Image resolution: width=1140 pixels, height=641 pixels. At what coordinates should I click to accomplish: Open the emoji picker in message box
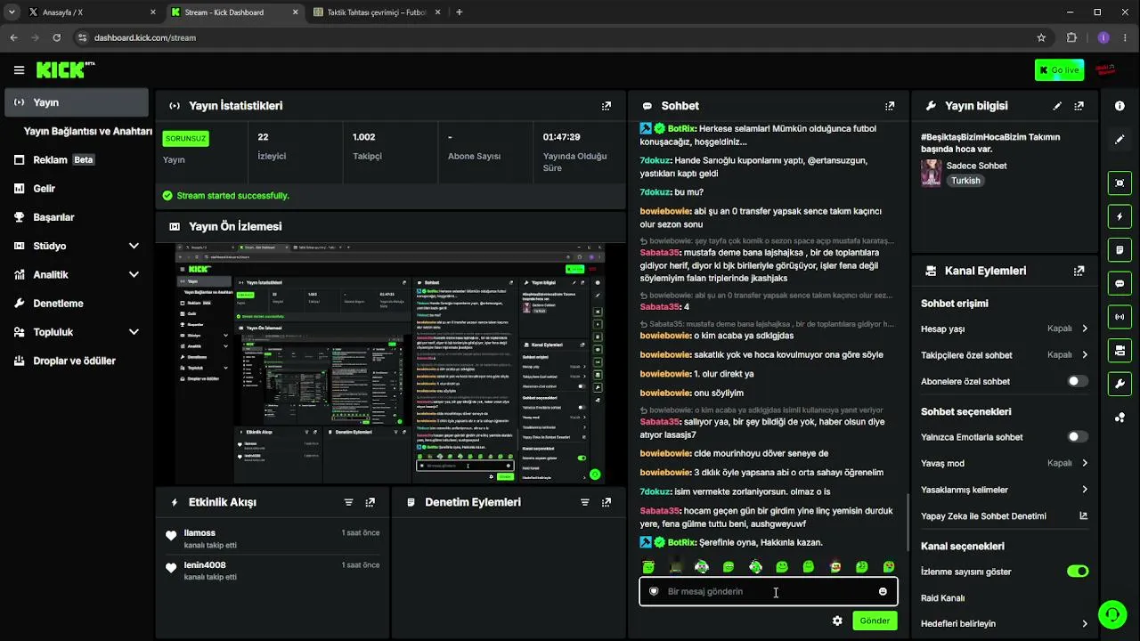pos(883,591)
